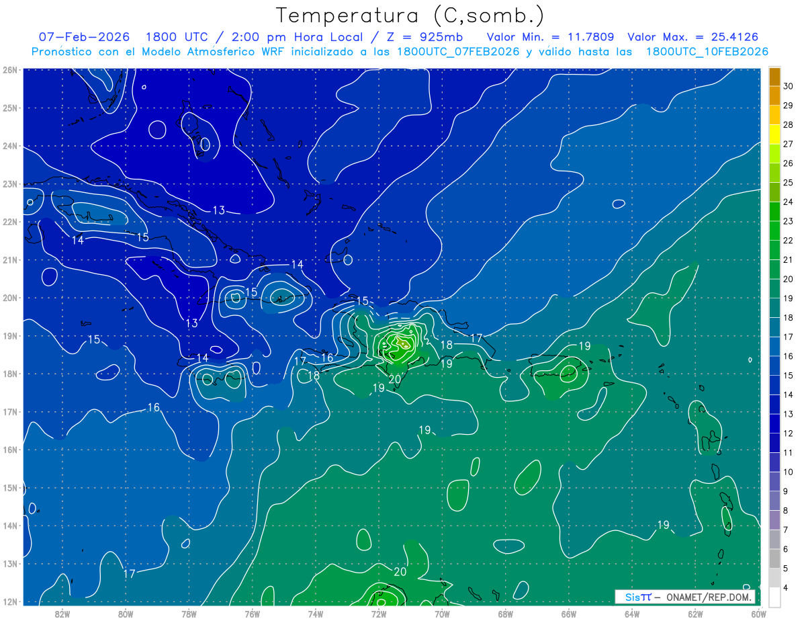Click 'Valor Max. = 25.4126' text
Image resolution: width=806 pixels, height=623 pixels.
(692, 37)
